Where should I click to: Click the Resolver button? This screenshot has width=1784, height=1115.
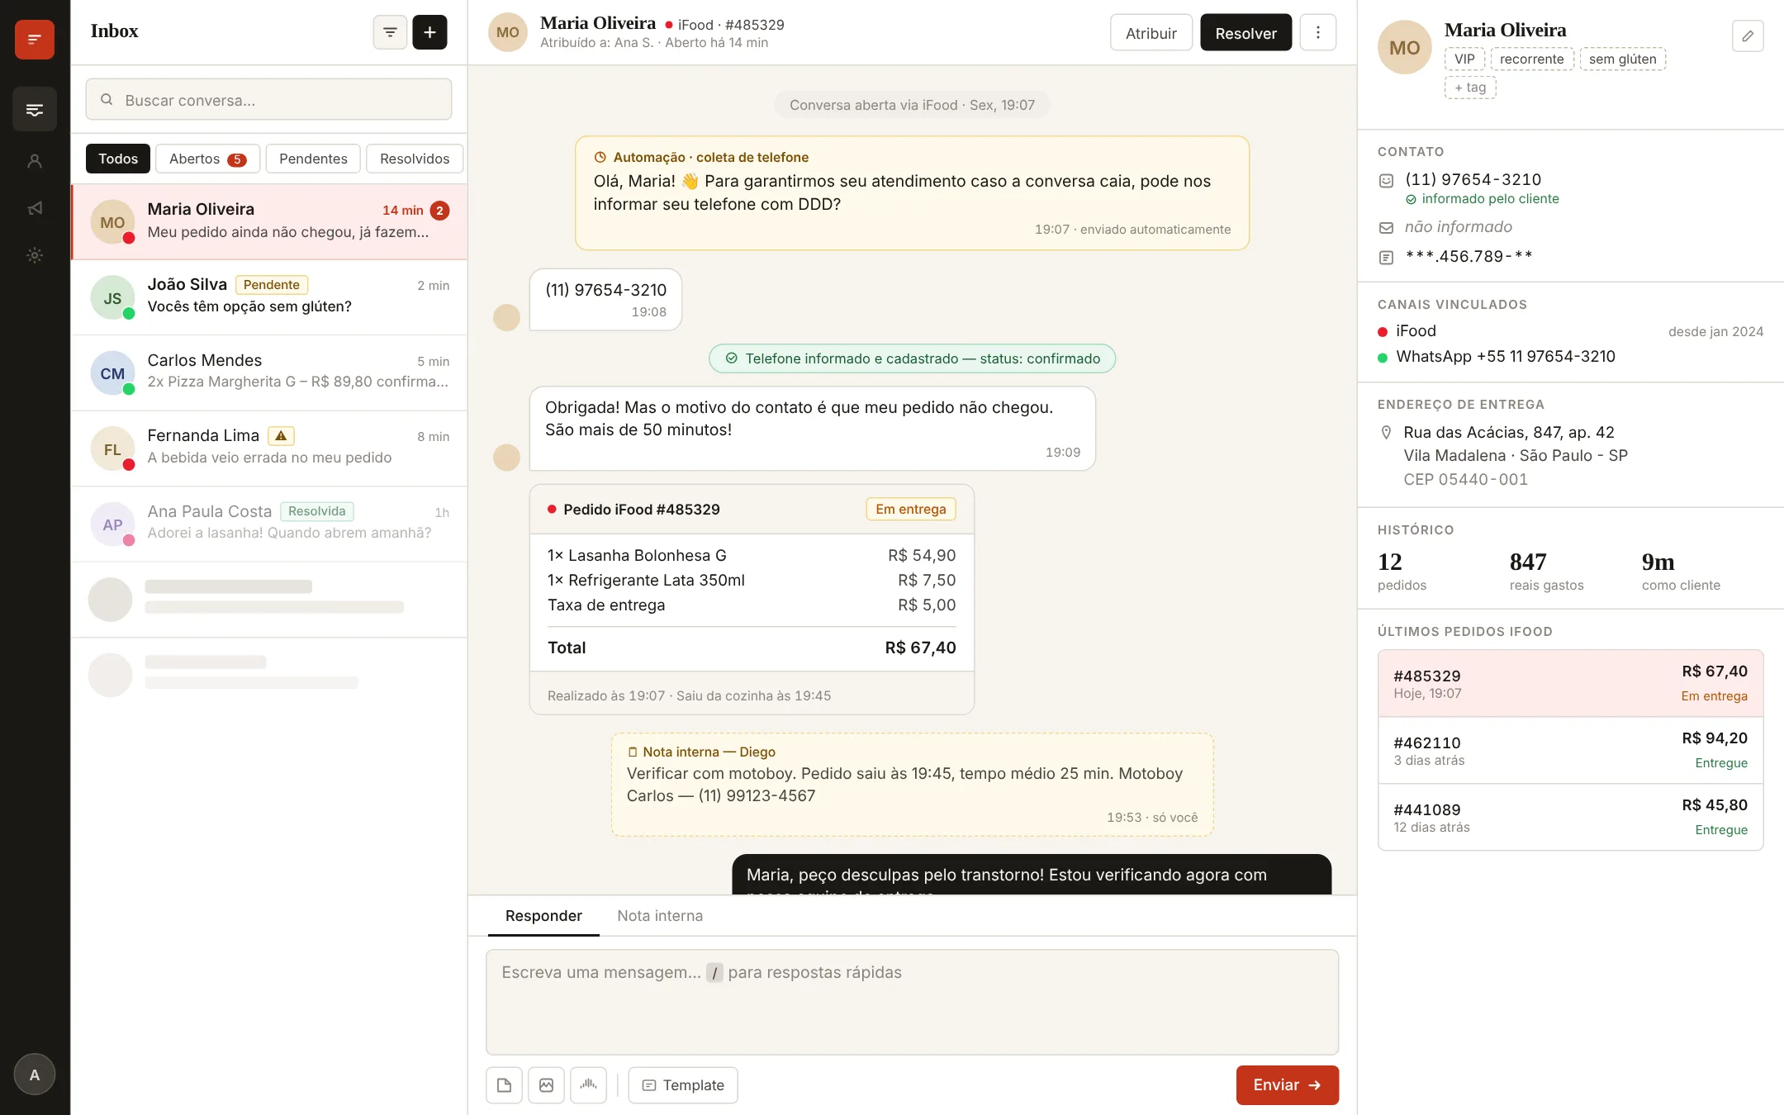point(1245,33)
